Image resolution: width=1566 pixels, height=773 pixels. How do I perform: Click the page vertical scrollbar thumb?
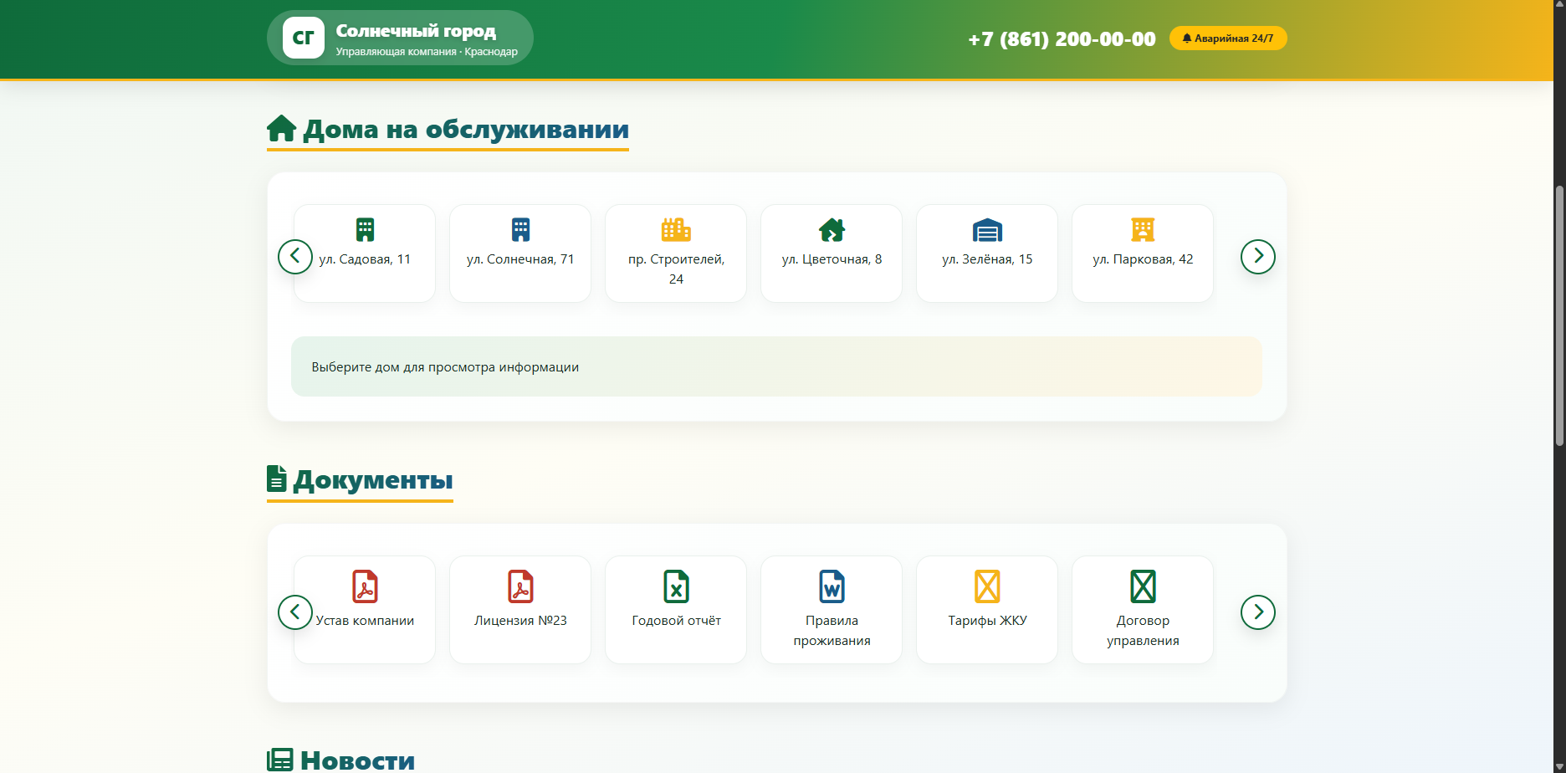tap(1559, 315)
